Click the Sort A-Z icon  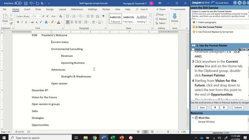coord(98,16)
